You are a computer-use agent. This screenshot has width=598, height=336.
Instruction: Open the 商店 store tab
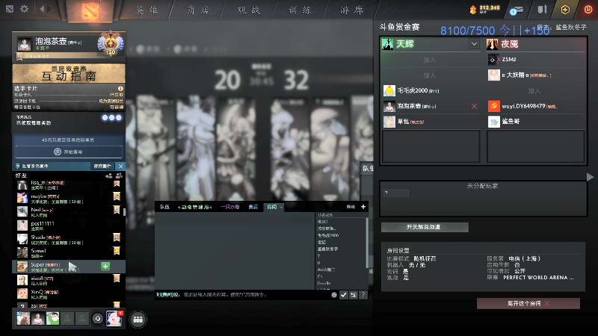197,10
